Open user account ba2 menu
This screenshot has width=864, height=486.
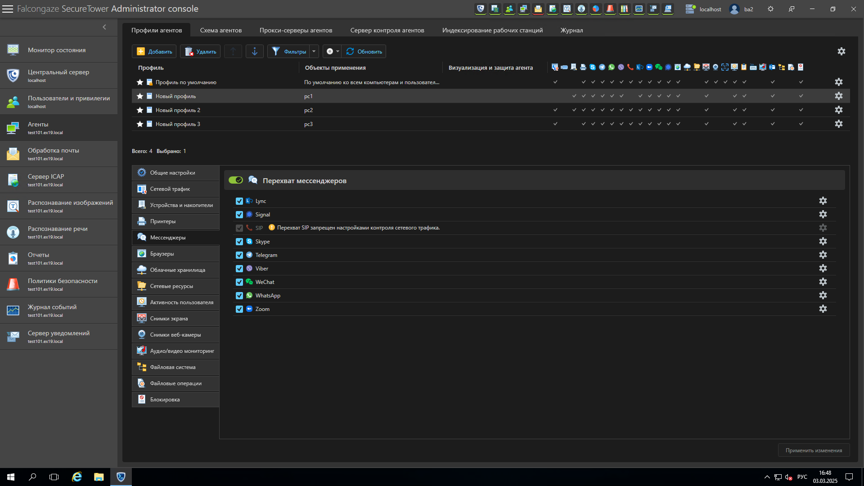click(742, 9)
